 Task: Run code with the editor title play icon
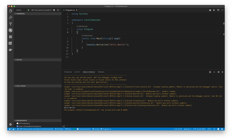214,10
